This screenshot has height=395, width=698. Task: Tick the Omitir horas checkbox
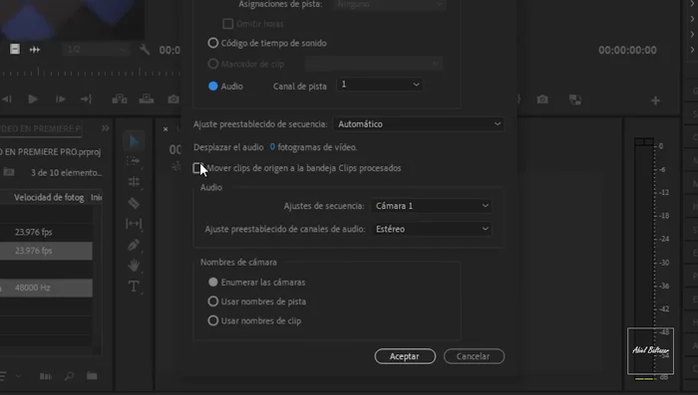(x=228, y=24)
